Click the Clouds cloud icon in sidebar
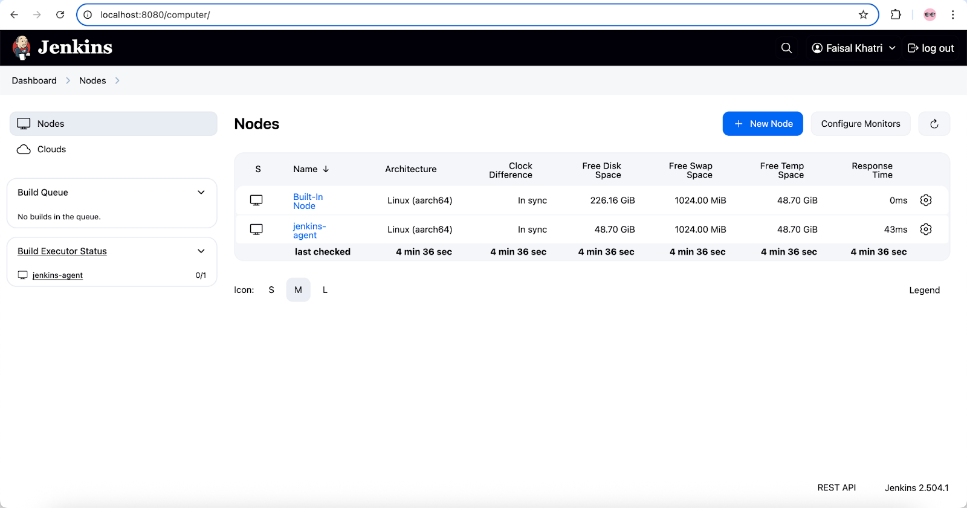This screenshot has width=967, height=508. coord(24,149)
